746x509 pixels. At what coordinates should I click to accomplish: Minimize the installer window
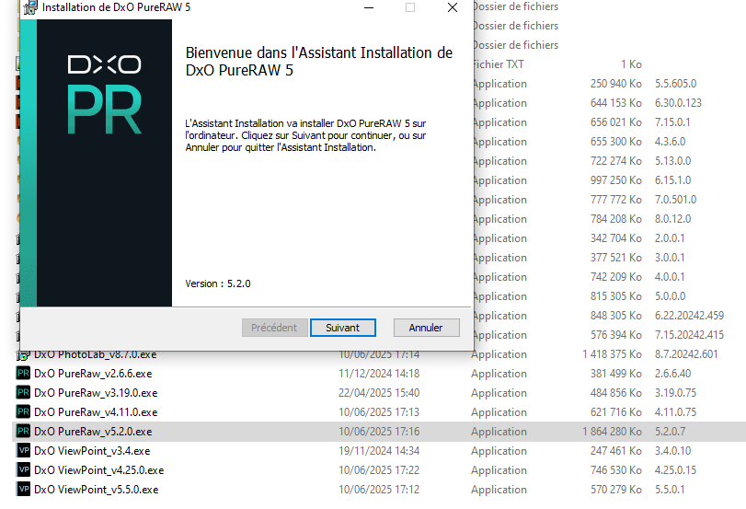tap(369, 7)
